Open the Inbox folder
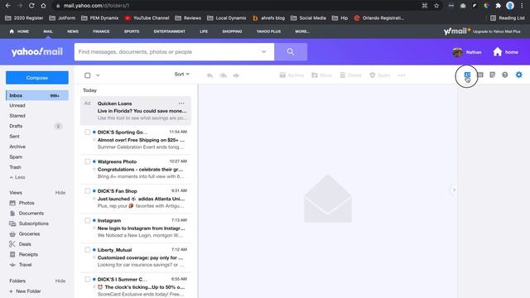530x298 pixels. 36,96
